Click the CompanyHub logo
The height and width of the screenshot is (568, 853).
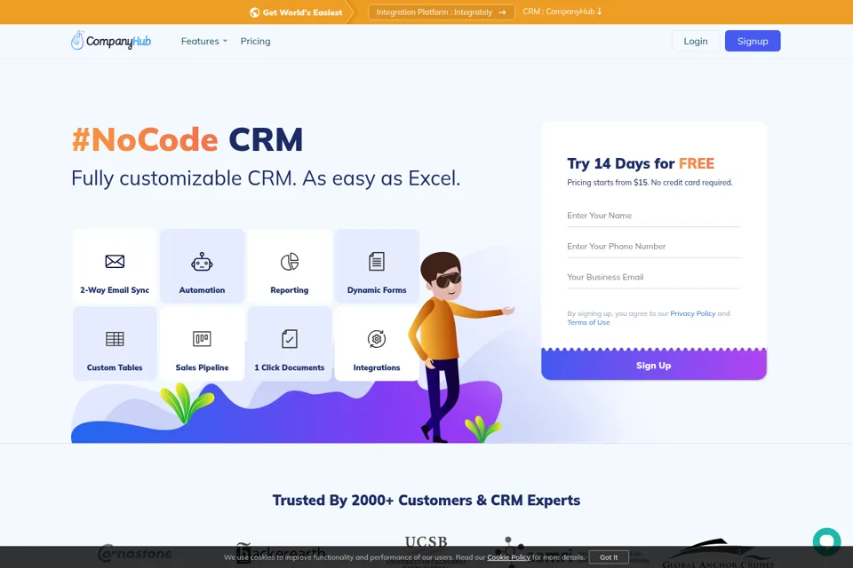point(111,41)
